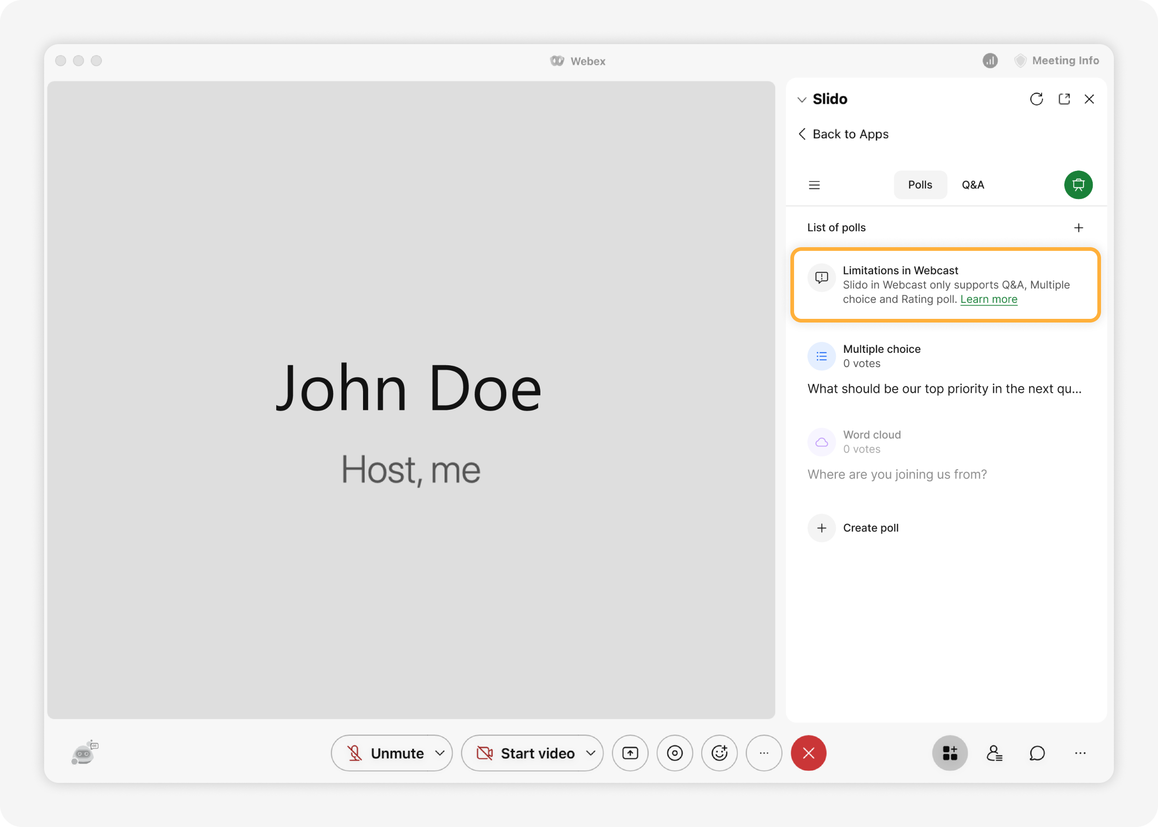Image resolution: width=1158 pixels, height=827 pixels.
Task: Collapse the Slido panel chevron
Action: (x=802, y=99)
